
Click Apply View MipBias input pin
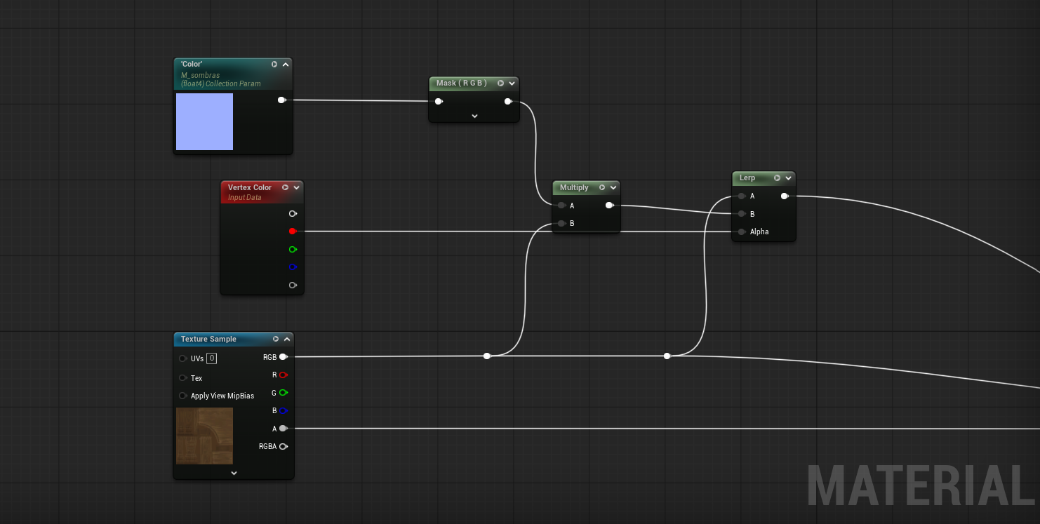[x=183, y=396]
